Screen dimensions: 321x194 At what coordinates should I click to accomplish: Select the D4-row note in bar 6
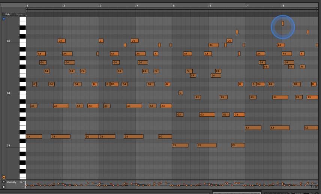click(x=241, y=84)
